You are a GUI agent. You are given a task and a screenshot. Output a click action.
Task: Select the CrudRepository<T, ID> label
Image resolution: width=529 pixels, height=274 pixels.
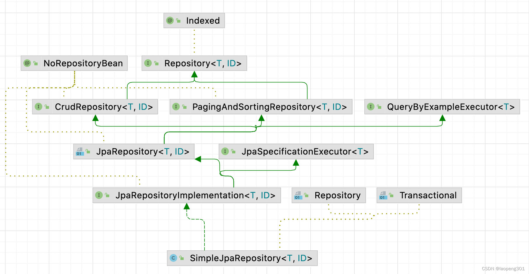pos(104,107)
